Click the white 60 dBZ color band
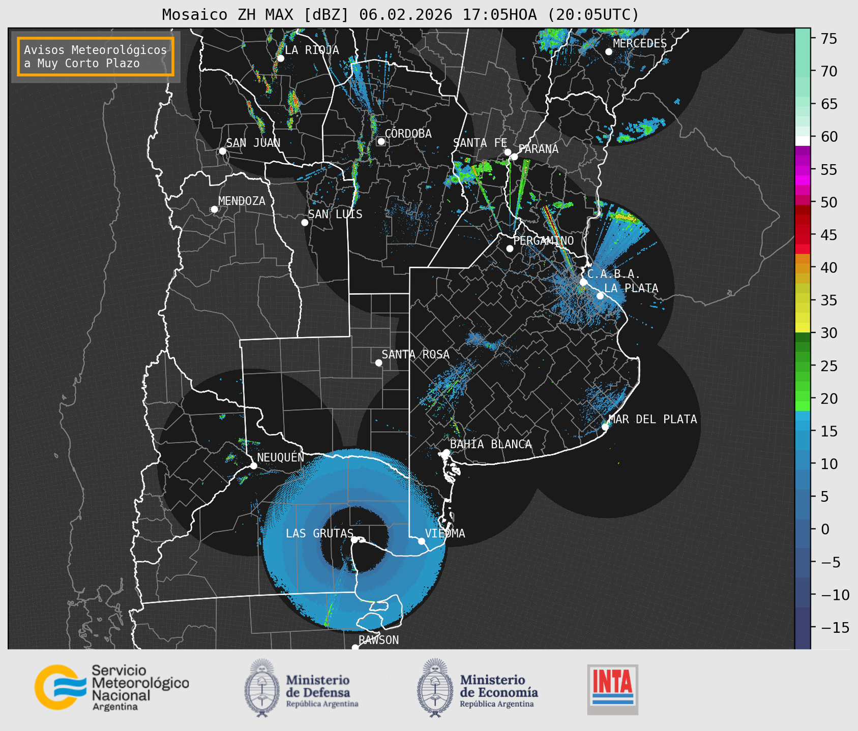 tap(803, 141)
